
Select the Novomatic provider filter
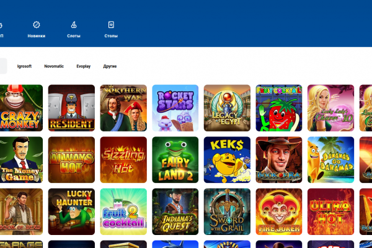54,66
